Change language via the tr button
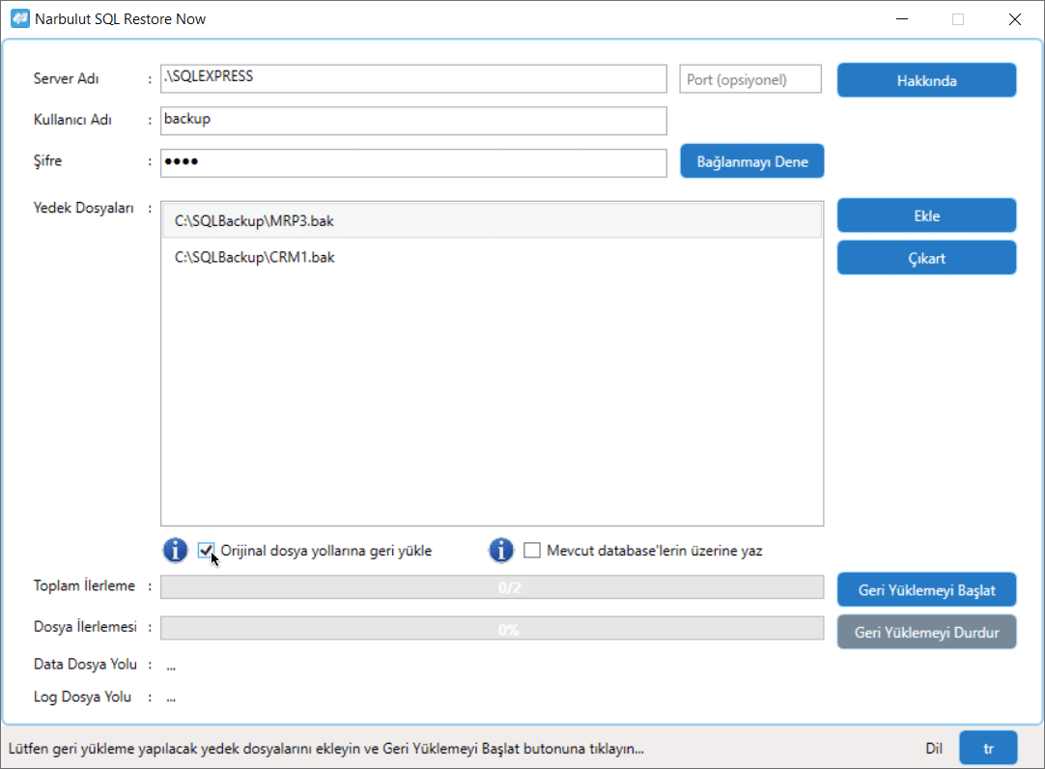This screenshot has height=769, width=1045. pyautogui.click(x=988, y=748)
